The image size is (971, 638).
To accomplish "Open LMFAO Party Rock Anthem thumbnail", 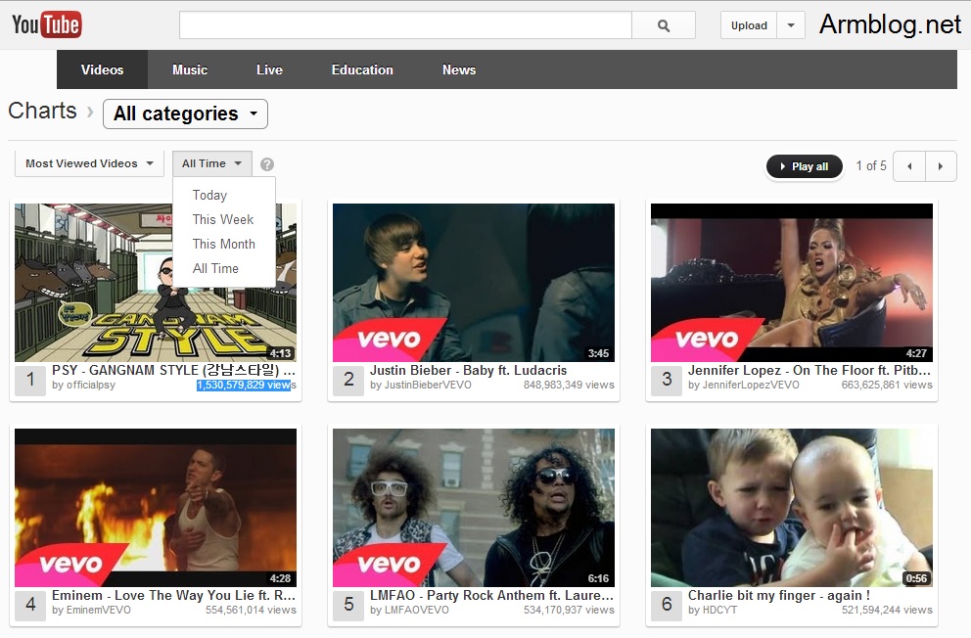I will [474, 508].
